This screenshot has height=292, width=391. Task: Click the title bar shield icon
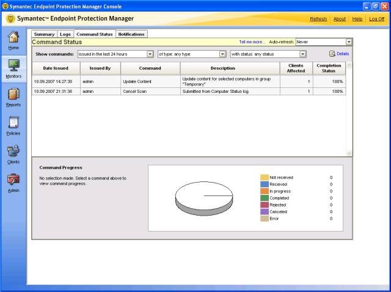point(5,6)
